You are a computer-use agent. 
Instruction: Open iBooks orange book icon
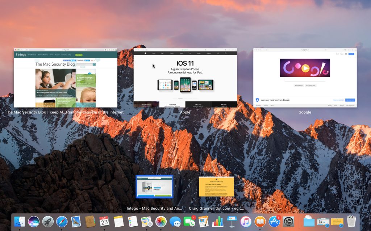(260, 222)
